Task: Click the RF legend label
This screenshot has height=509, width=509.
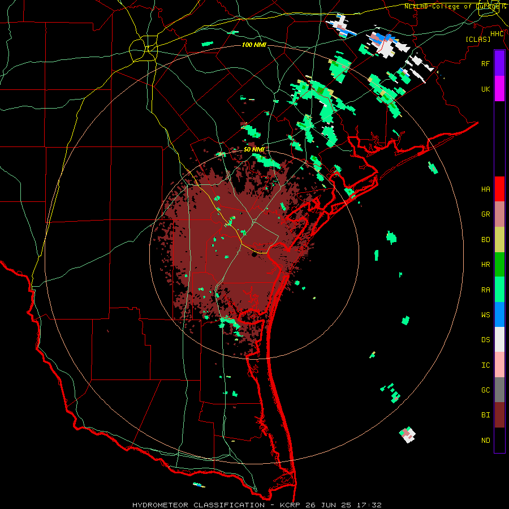Action: (x=486, y=63)
